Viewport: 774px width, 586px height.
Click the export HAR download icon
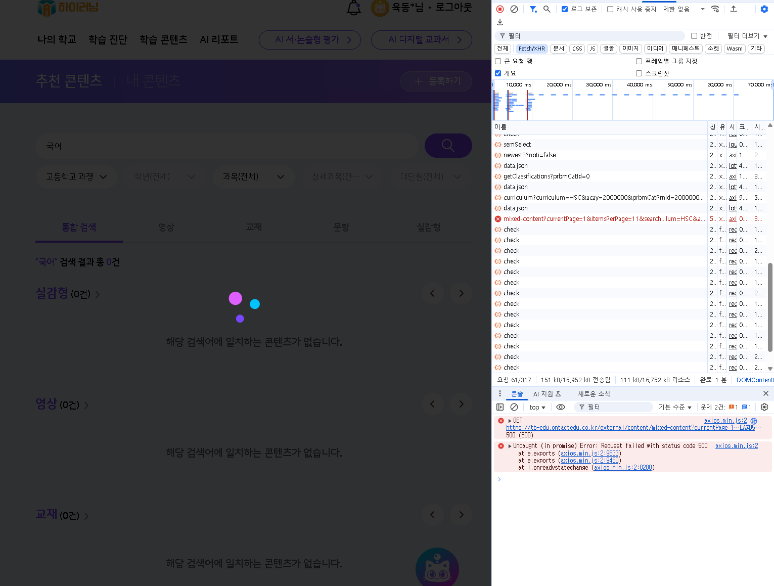click(500, 22)
